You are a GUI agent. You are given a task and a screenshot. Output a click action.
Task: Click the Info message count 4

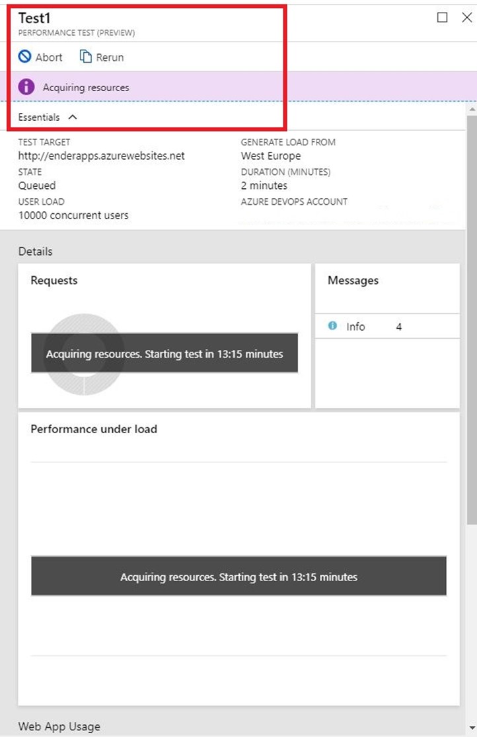398,326
